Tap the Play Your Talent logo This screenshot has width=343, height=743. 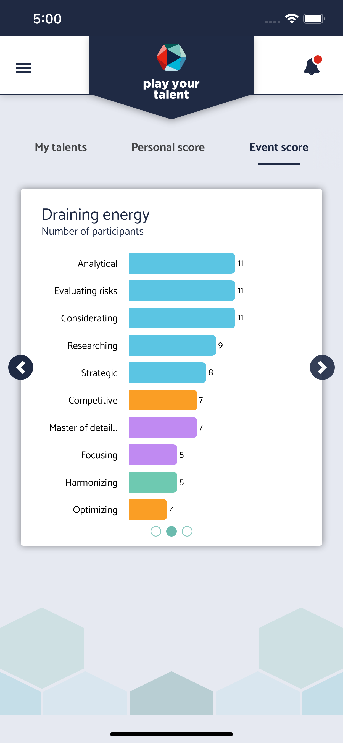[x=171, y=72]
